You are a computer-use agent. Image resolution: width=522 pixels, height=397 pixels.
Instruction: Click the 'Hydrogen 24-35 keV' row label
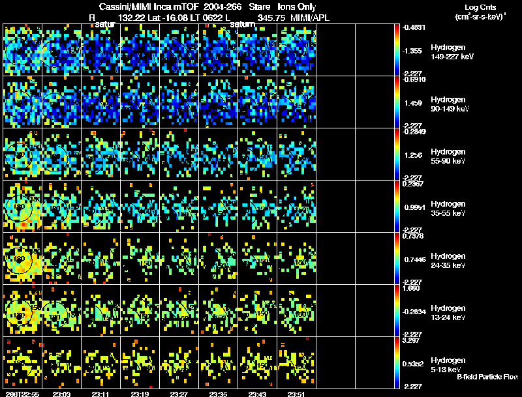tap(448, 261)
